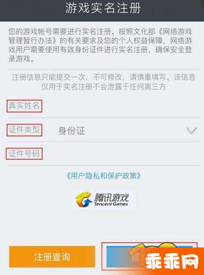Click the 仅用于实名注册 privacy notice line
204x275 pixels.
point(104,87)
